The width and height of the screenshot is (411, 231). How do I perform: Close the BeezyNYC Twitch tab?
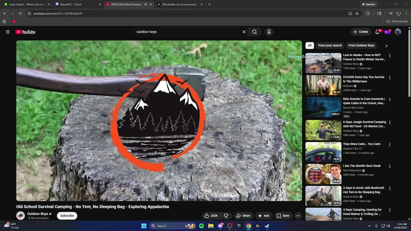click(x=100, y=4)
